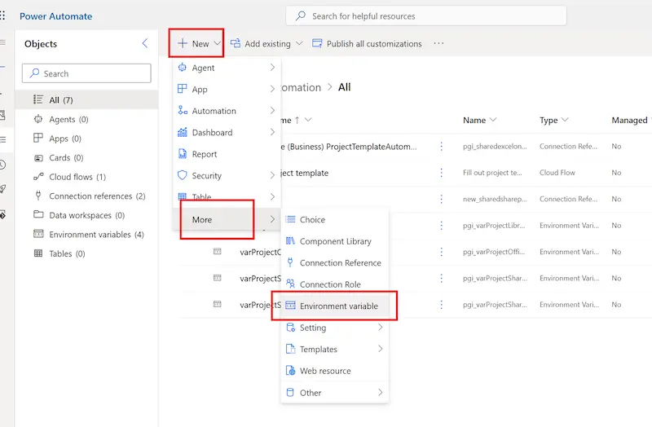Click the Connection Role people icon
Viewport: 652px width, 427px height.
(x=290, y=284)
